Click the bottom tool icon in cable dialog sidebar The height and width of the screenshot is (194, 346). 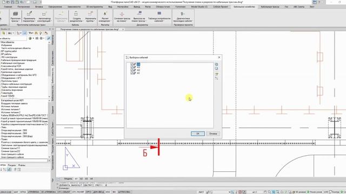click(x=216, y=78)
